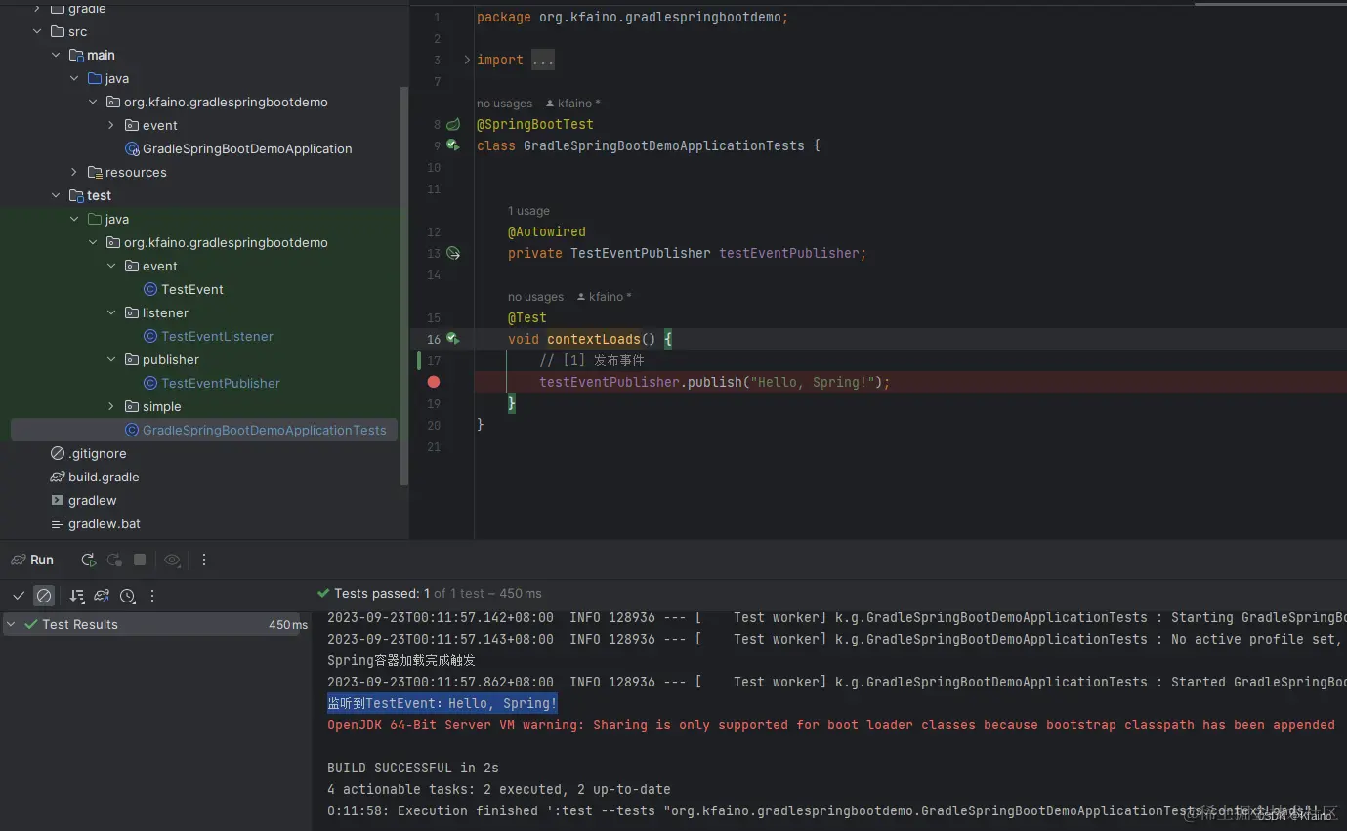The width and height of the screenshot is (1347, 831).
Task: Rerun the Gradle test task
Action: click(88, 560)
